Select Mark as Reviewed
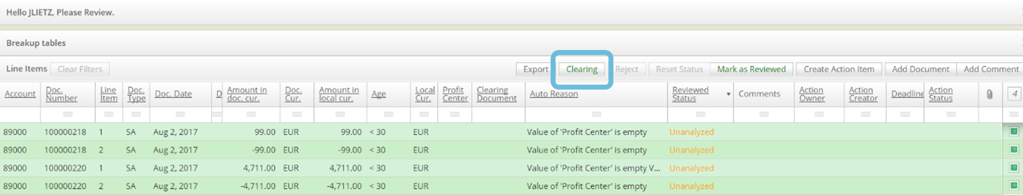The width and height of the screenshot is (1023, 195). (x=751, y=69)
